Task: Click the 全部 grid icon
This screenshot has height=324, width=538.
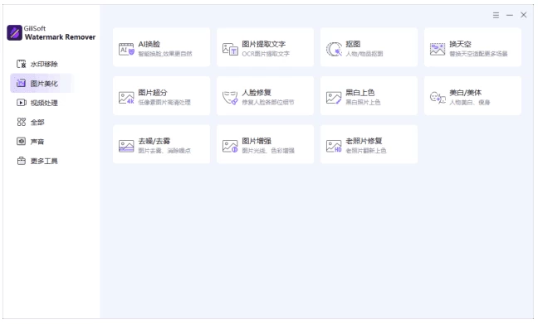Action: coord(22,122)
